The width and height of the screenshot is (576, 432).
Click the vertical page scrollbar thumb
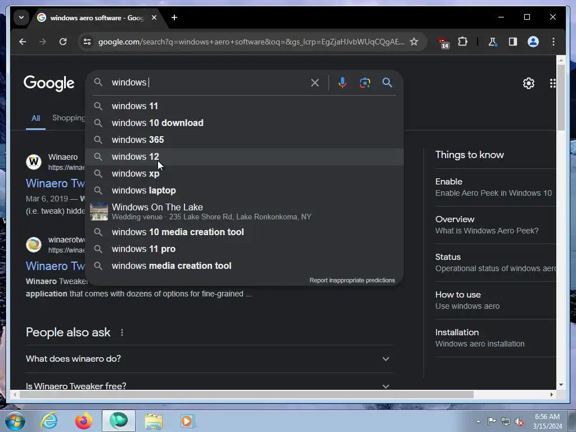click(561, 97)
